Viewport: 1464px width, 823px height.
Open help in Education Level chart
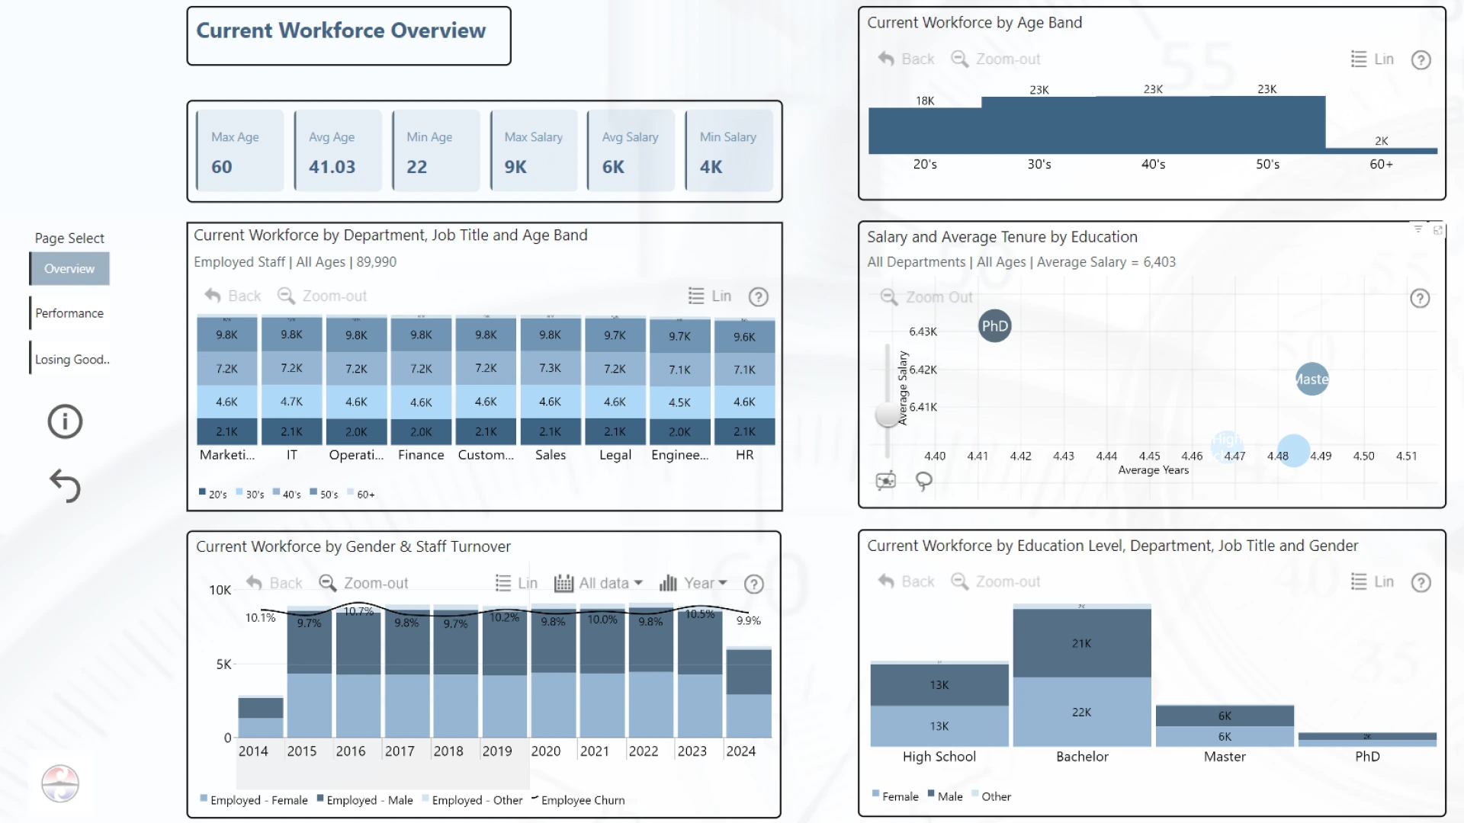point(1421,582)
